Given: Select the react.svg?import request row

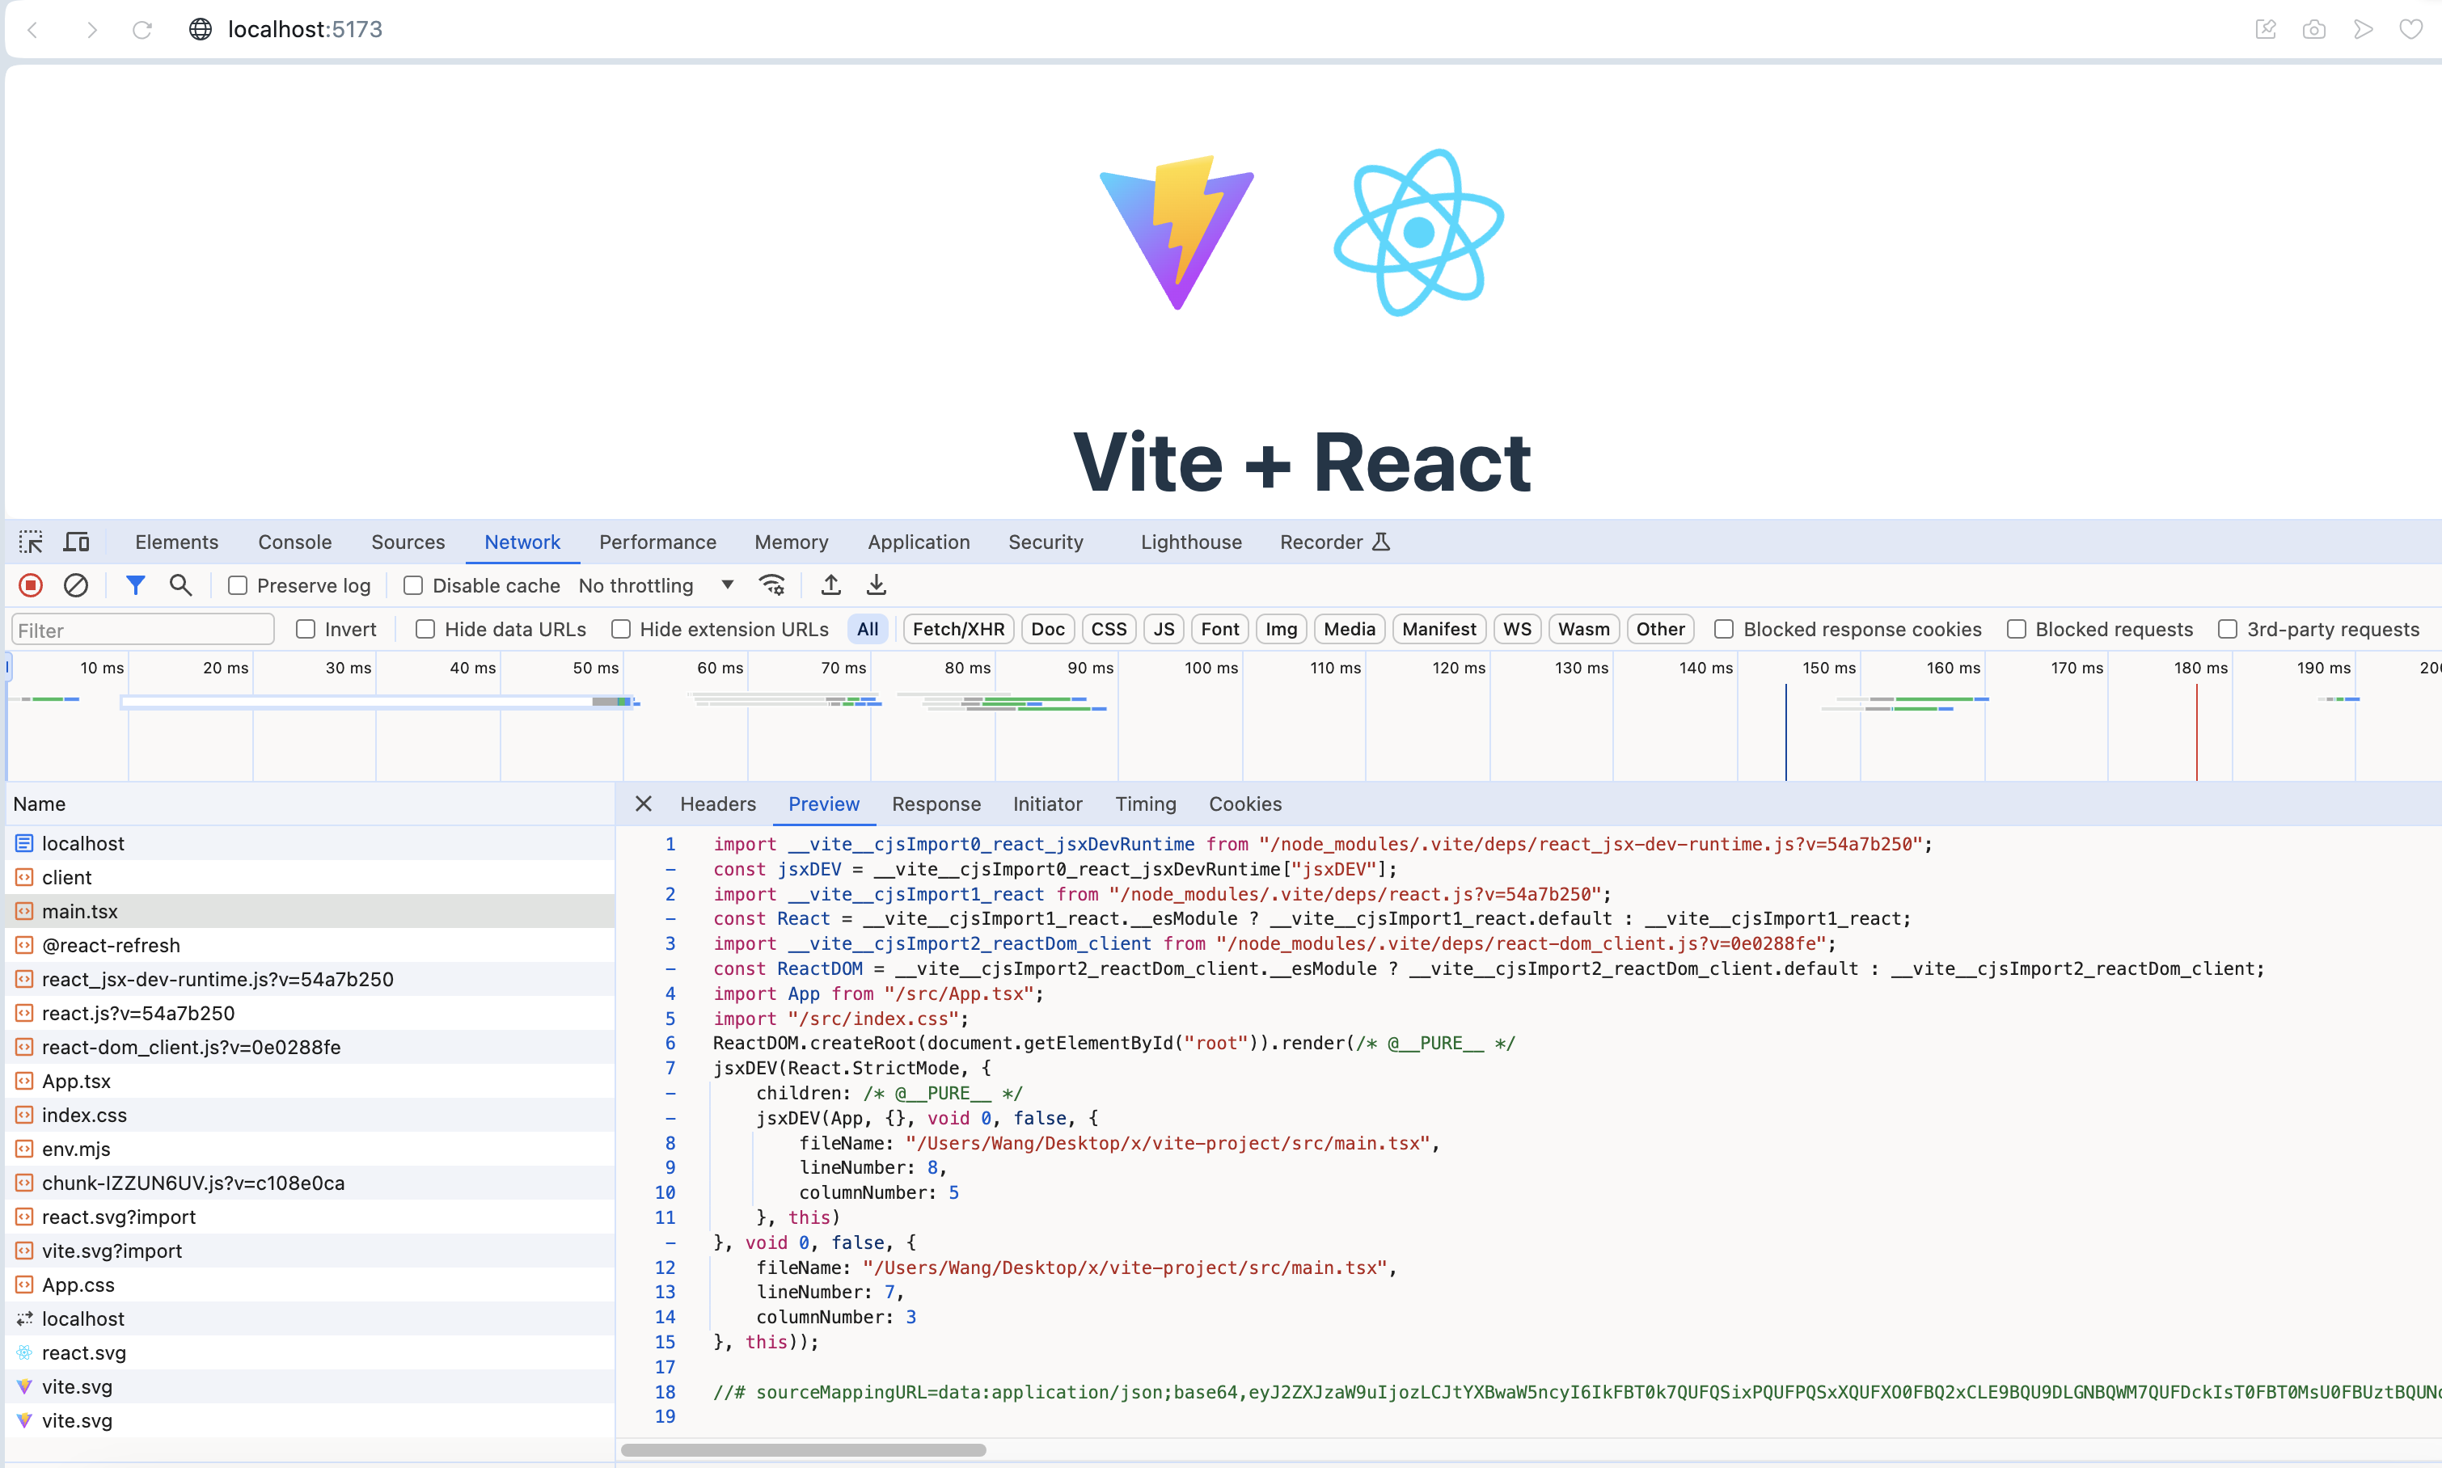Looking at the screenshot, I should coord(311,1217).
